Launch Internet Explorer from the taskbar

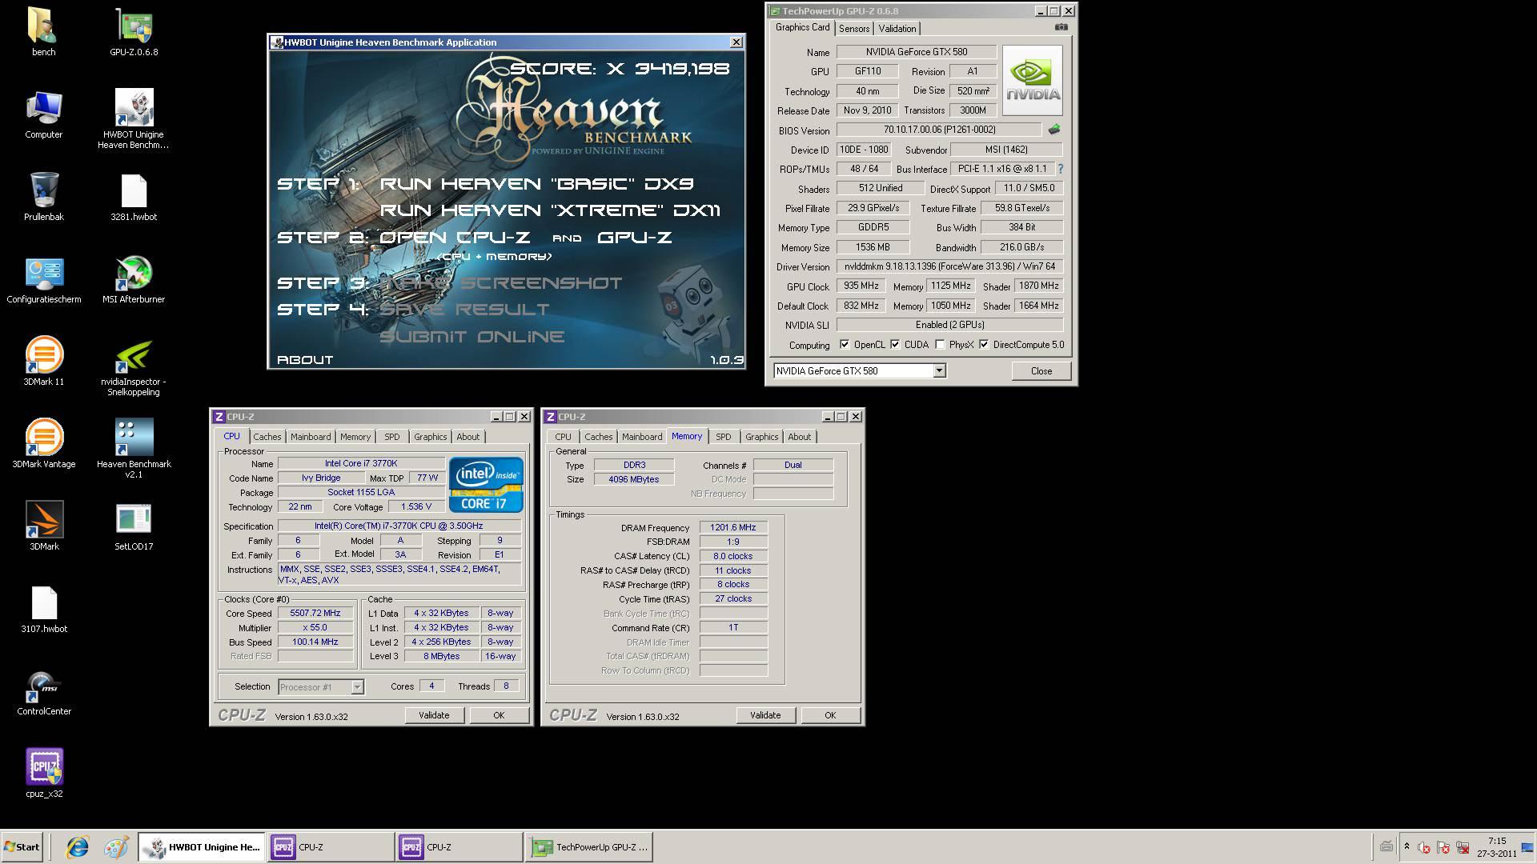tap(78, 847)
